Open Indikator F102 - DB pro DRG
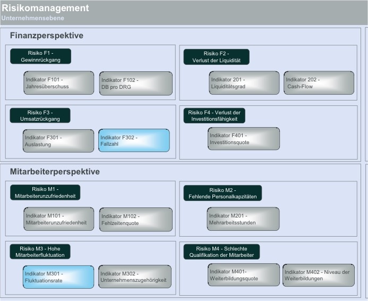The image size is (368, 301). click(136, 83)
